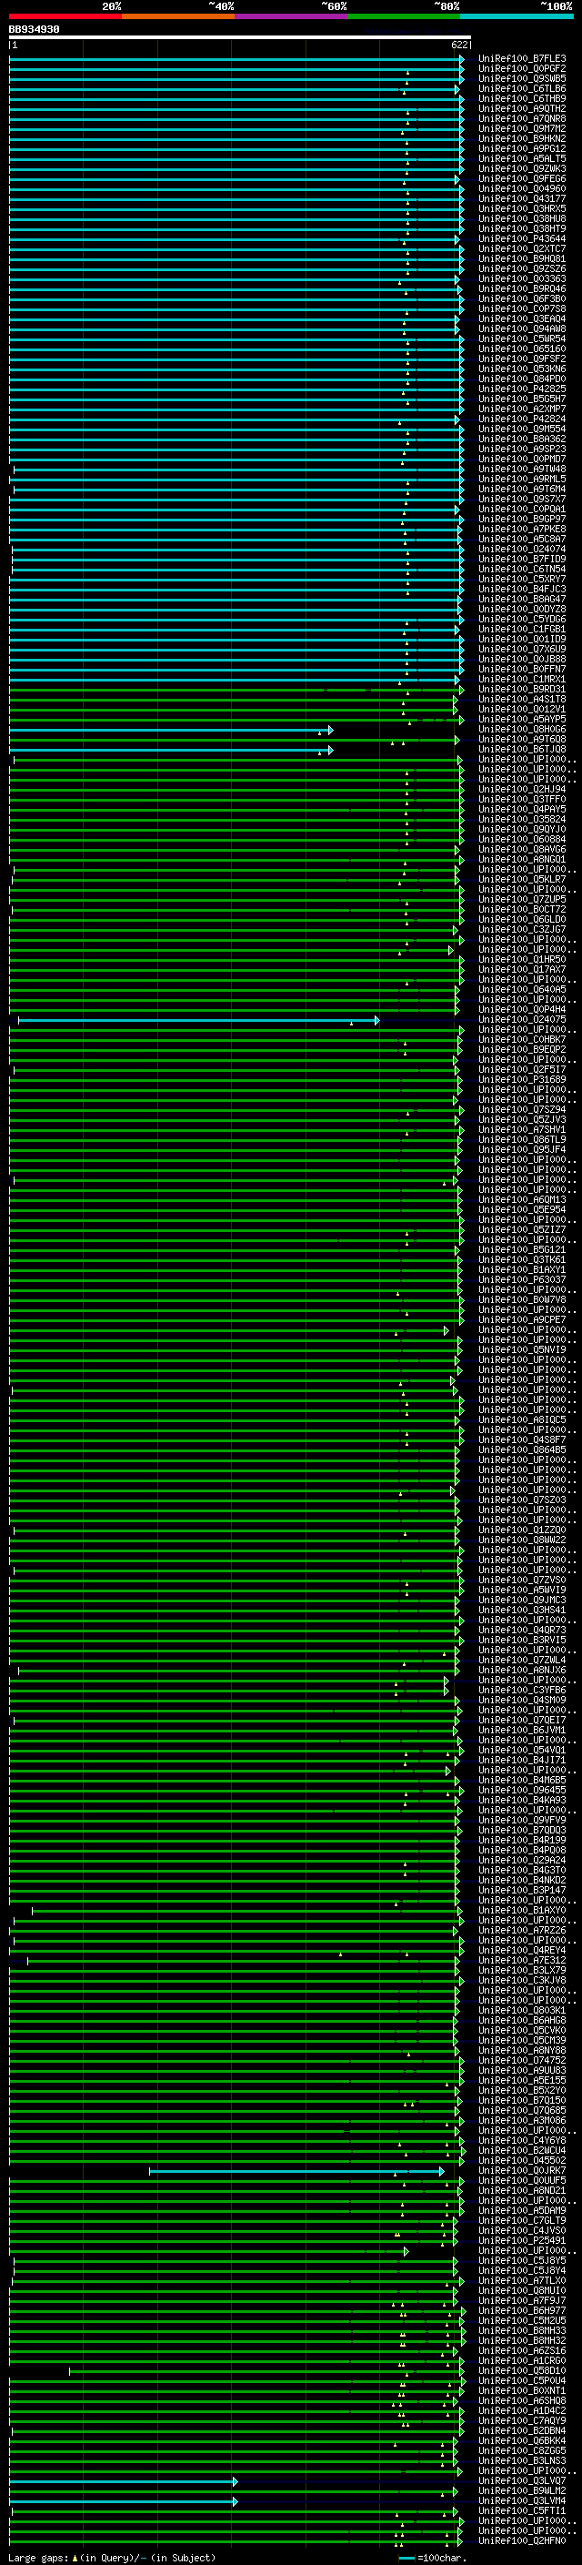Click the short cyan bar for UniRef100_B6TJQ8
Image resolution: width=582 pixels, height=2565 pixels.
(170, 750)
